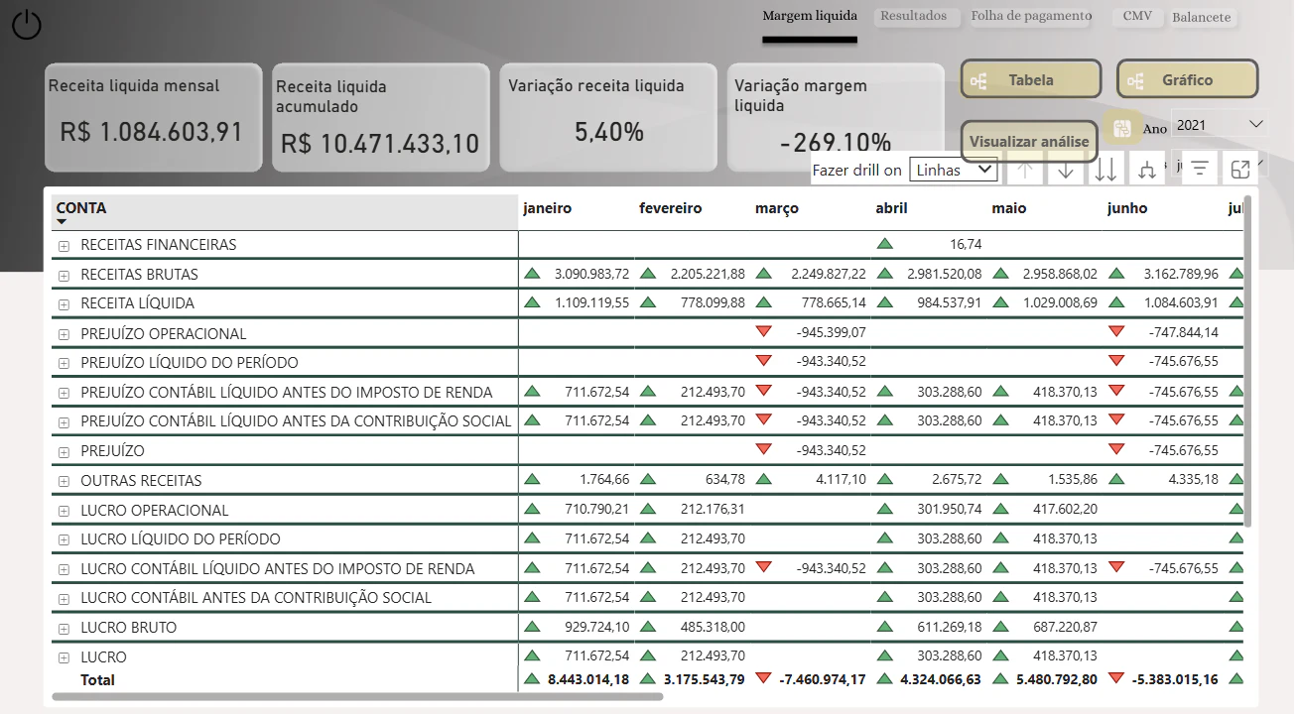The width and height of the screenshot is (1299, 714).
Task: Click the janeiro column header
Action: 548,208
